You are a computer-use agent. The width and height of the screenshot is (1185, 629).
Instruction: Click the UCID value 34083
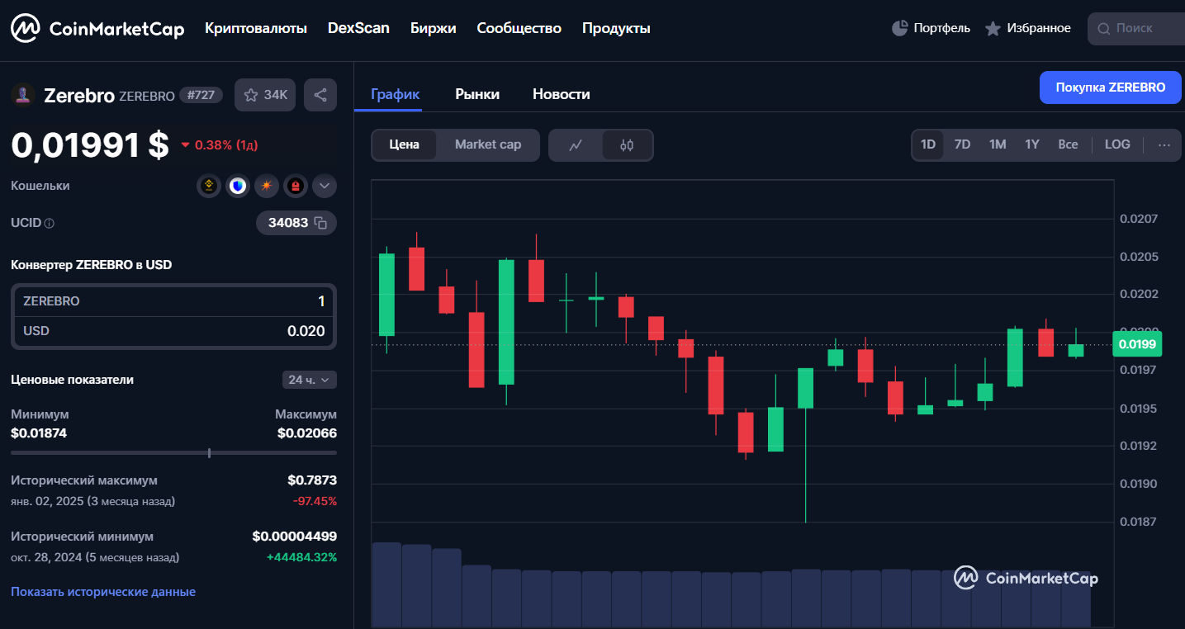point(288,223)
